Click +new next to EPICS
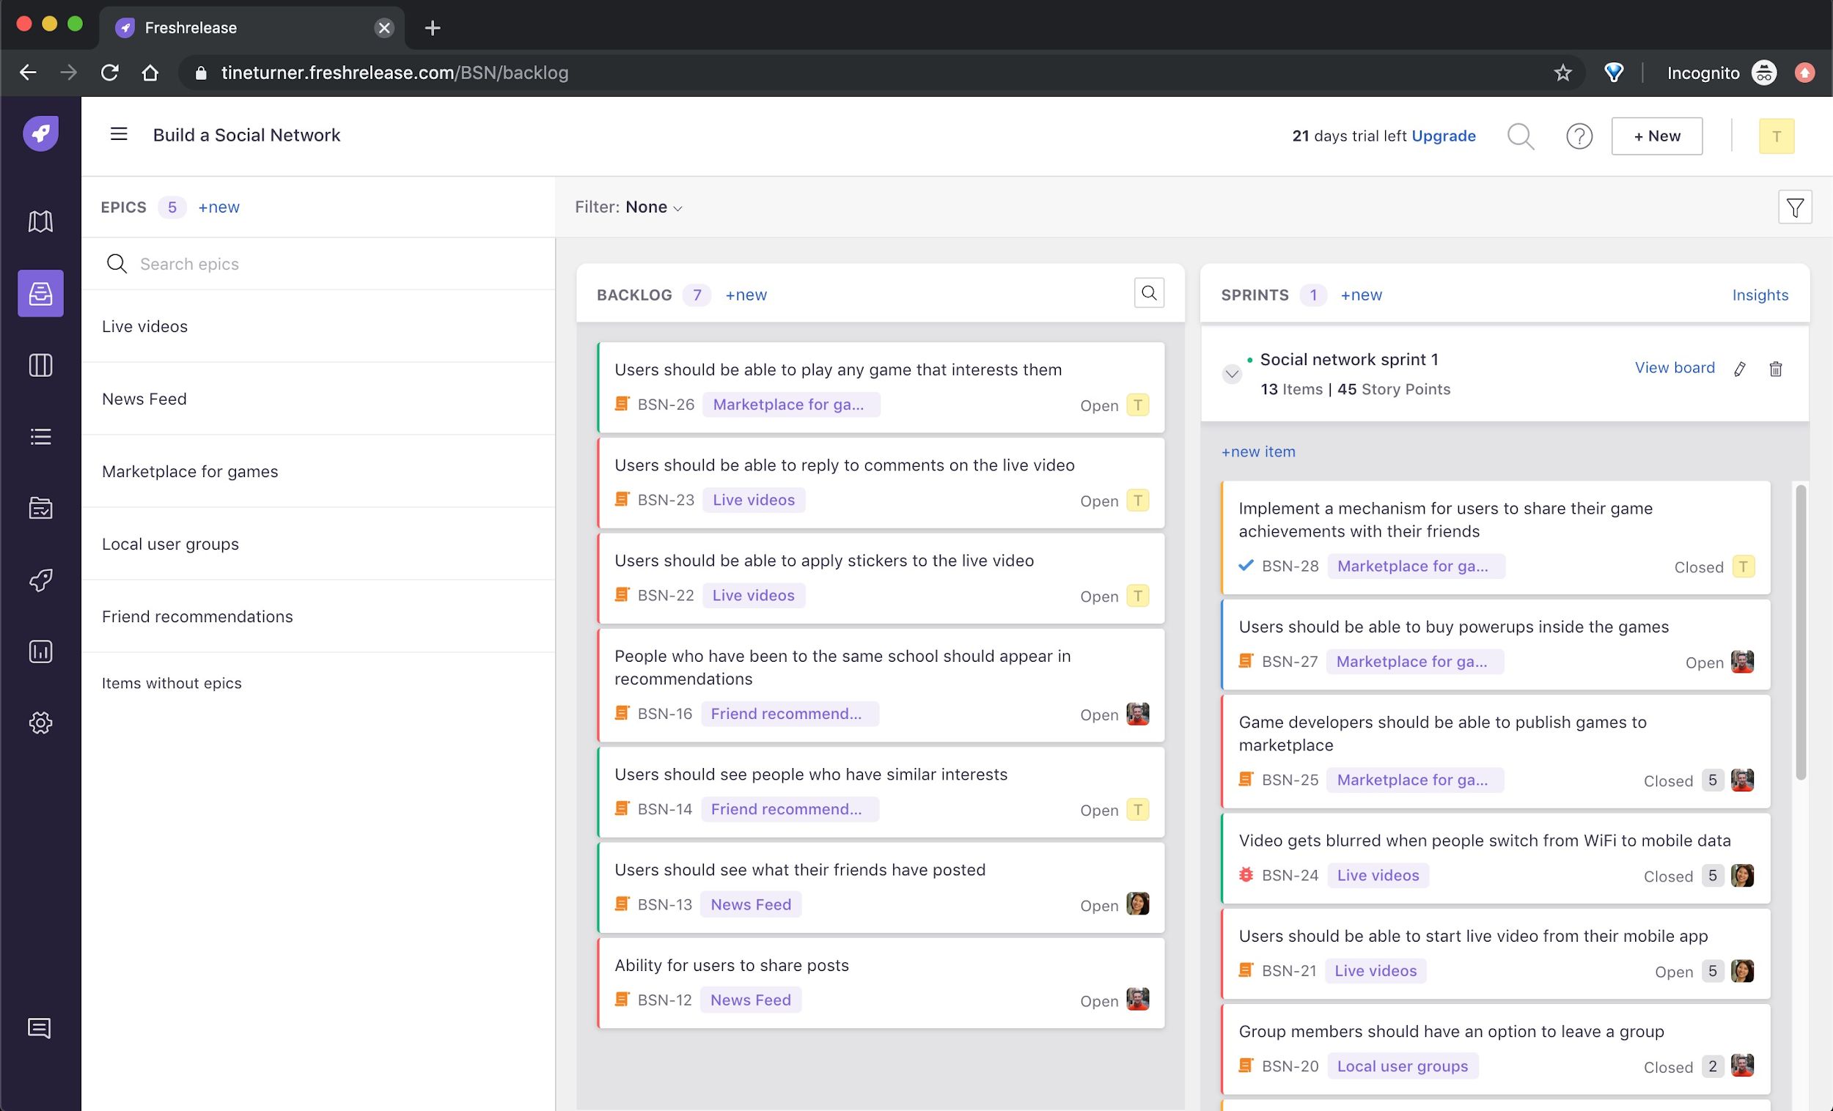The height and width of the screenshot is (1111, 1833). [x=218, y=207]
